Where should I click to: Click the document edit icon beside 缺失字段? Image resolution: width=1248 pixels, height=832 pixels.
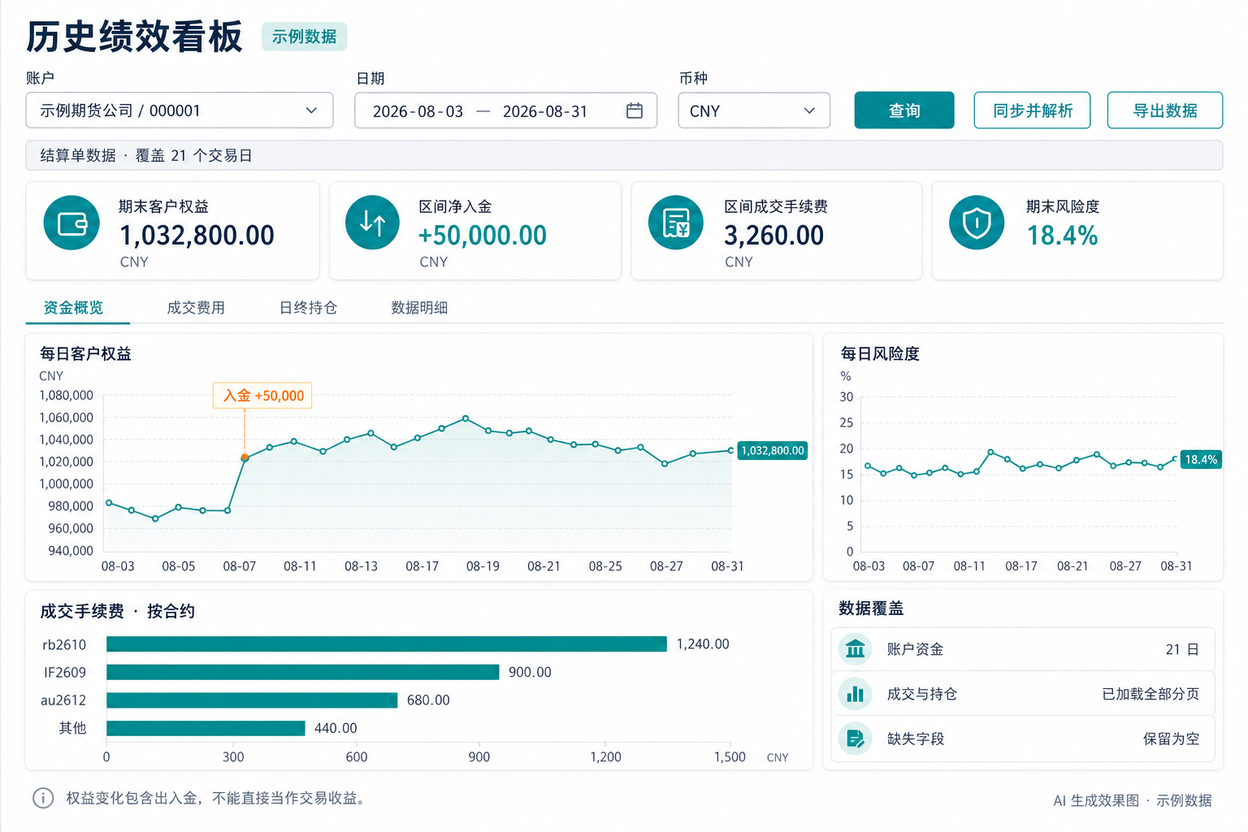[x=855, y=739]
